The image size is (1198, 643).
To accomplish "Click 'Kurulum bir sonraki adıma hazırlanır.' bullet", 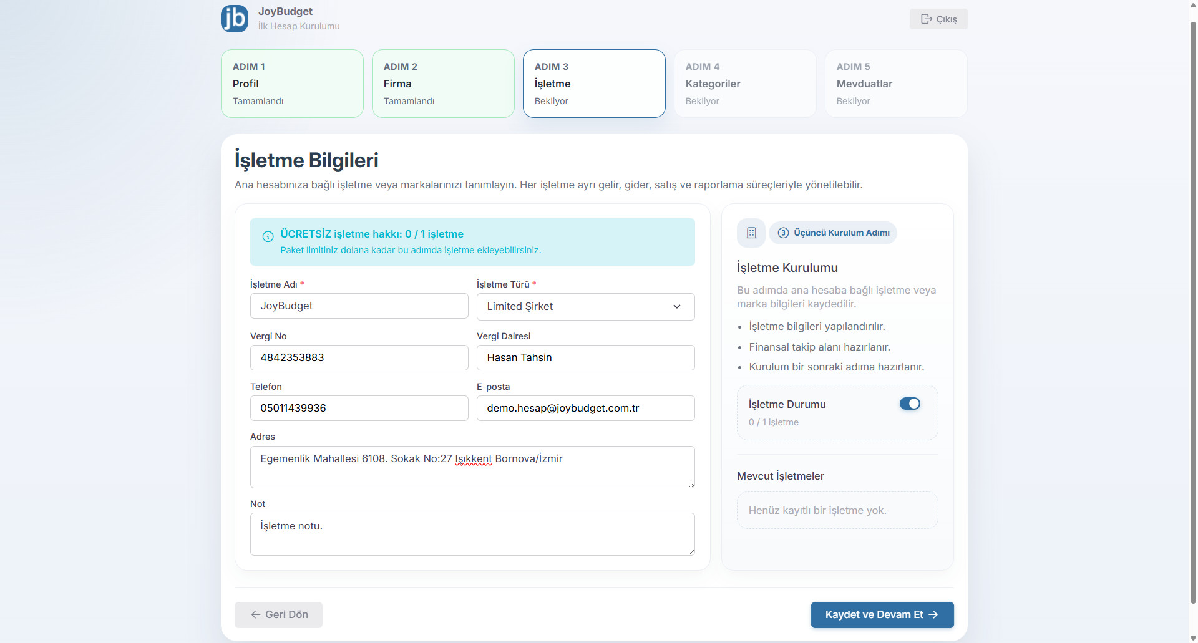I will (836, 367).
